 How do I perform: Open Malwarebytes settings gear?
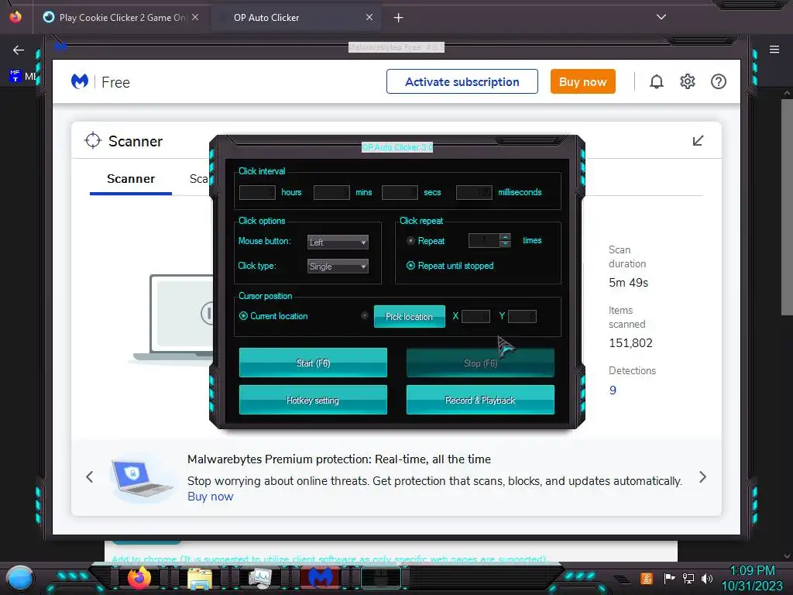(x=688, y=81)
